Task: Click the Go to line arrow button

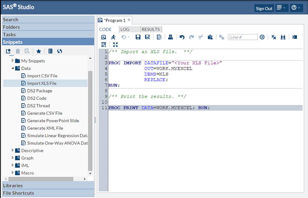Action: [262, 37]
